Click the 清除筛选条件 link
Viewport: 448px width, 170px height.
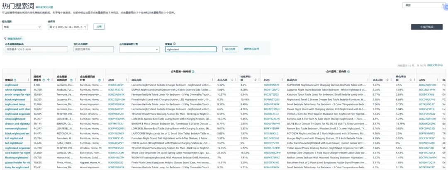(251, 49)
